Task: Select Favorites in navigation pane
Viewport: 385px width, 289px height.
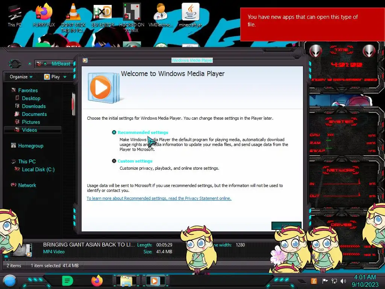Action: click(x=28, y=90)
